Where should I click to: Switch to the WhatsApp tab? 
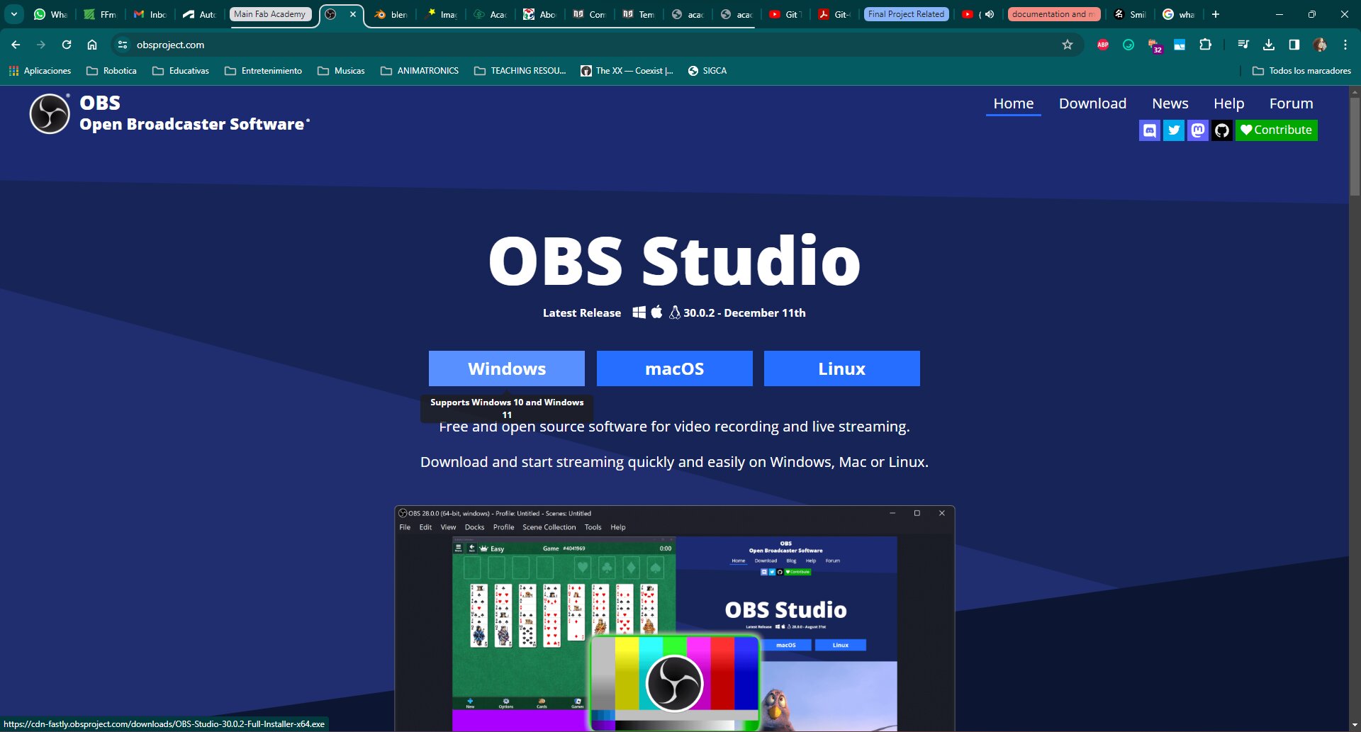pyautogui.click(x=50, y=14)
